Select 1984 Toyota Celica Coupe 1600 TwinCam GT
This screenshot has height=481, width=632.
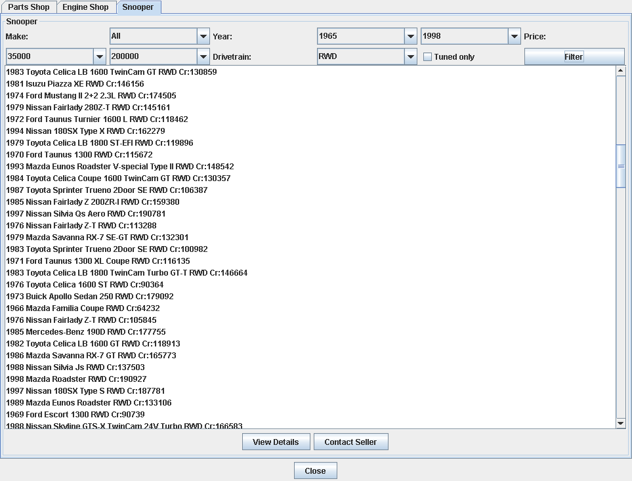tap(310, 178)
